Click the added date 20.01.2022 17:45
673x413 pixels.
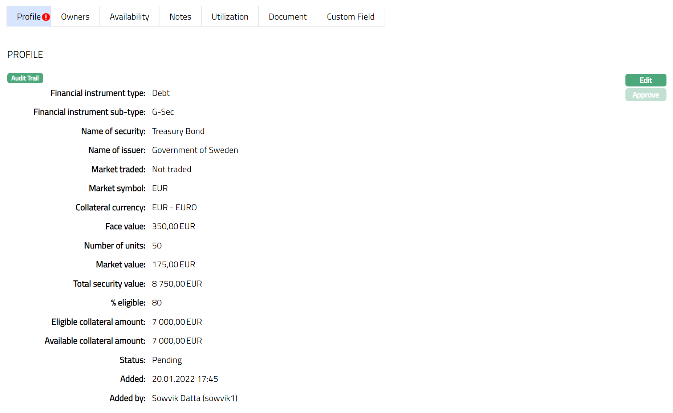click(185, 379)
